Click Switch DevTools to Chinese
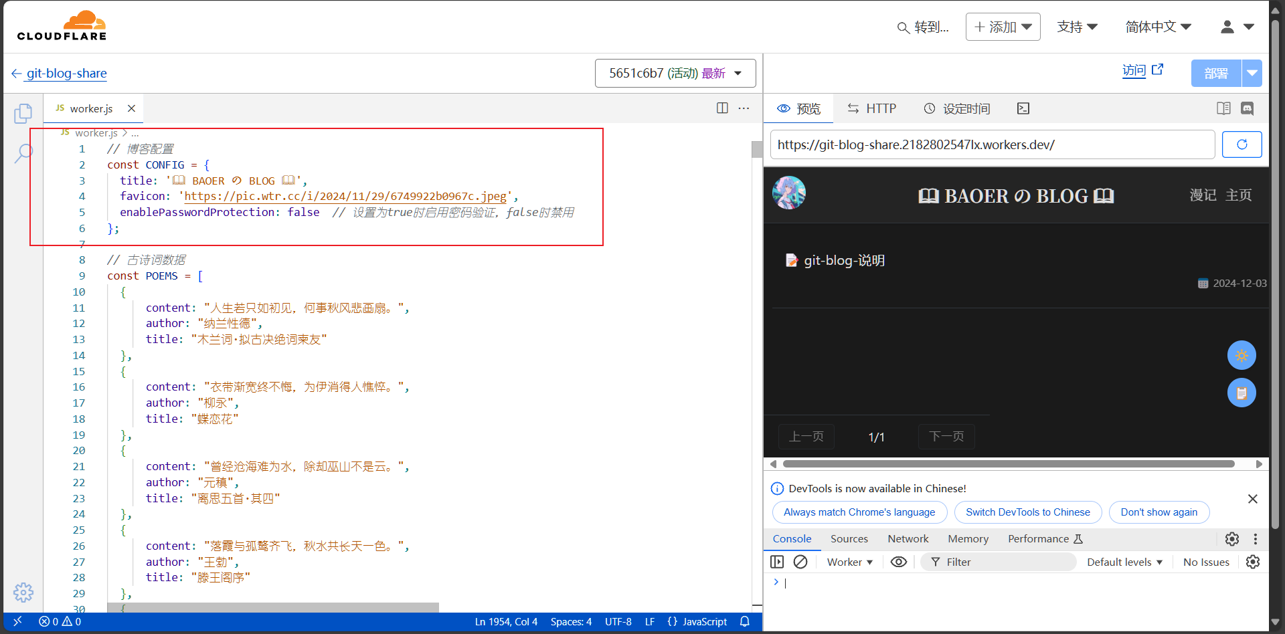 point(1027,512)
